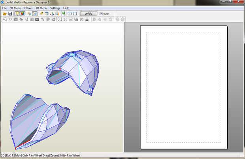245x159 pixels.
Task: Click the second icon in the lower toolbar row
Action: tap(10, 19)
